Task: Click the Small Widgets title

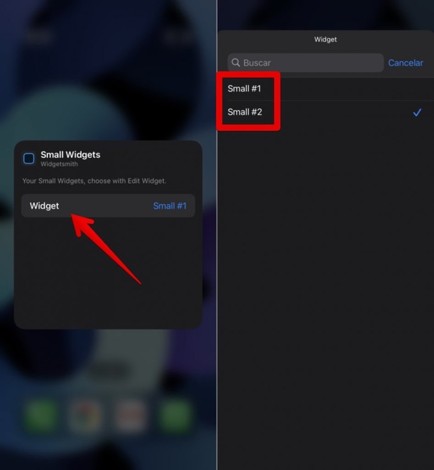Action: tap(70, 155)
